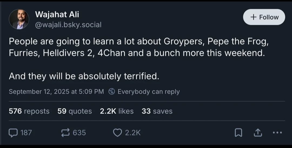Image resolution: width=292 pixels, height=148 pixels.
Task: Click the 33 saves count
Action: coord(157,111)
